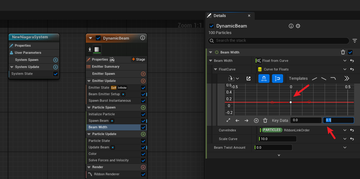Open the CurveIndex value dropdown arrow

coord(345,130)
